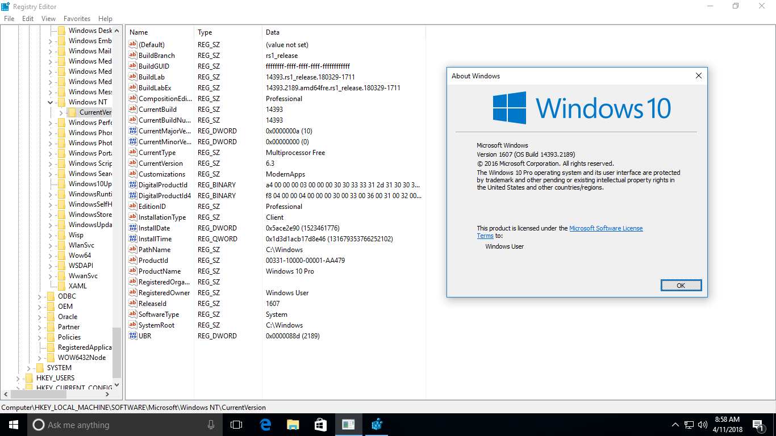Click the ODBC folder icon in tree
The image size is (776, 436).
[x=51, y=296]
